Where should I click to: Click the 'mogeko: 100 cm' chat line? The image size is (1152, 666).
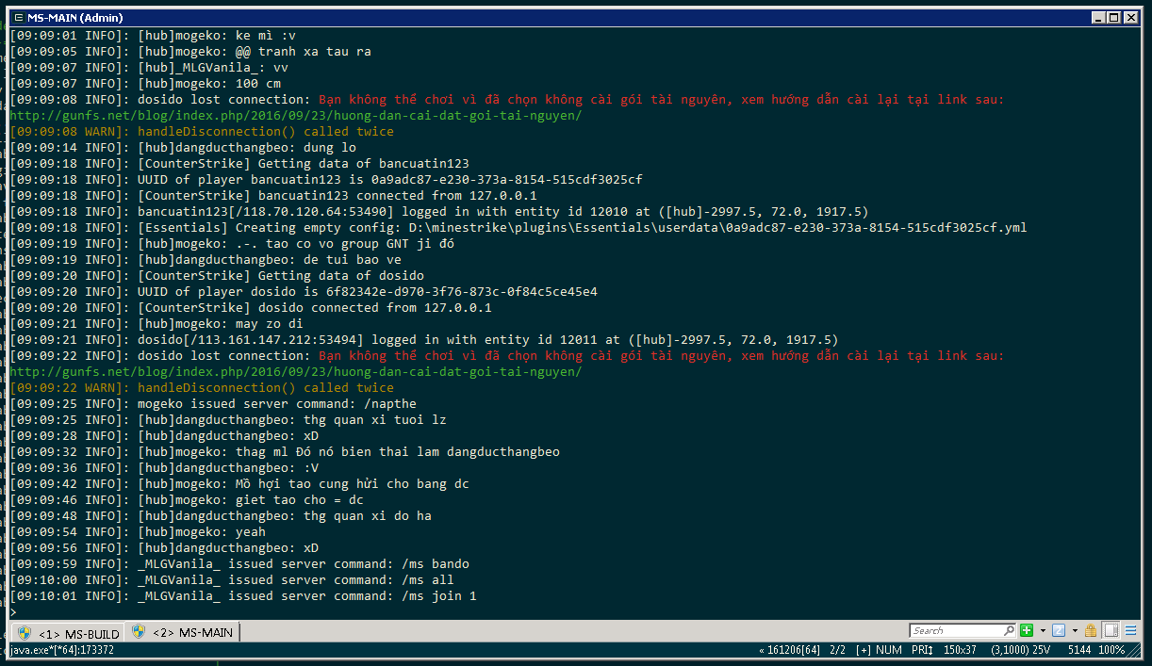click(145, 83)
